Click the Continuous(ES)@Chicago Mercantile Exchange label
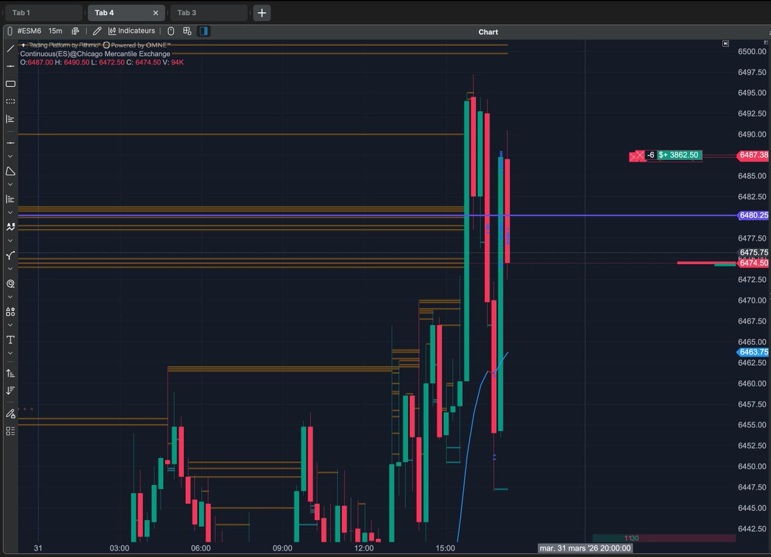The width and height of the screenshot is (771, 557). click(x=95, y=54)
